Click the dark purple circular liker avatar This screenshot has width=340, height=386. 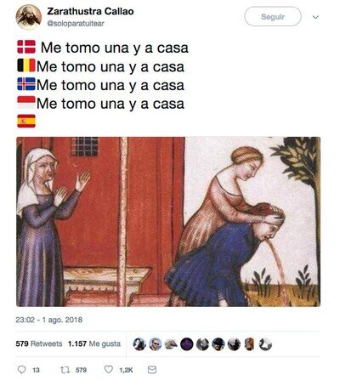[x=186, y=344]
